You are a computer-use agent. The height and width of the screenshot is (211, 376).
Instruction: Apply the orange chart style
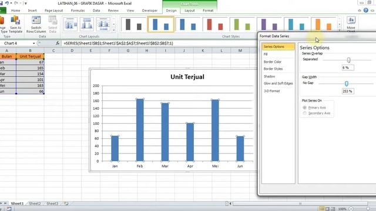(x=324, y=24)
